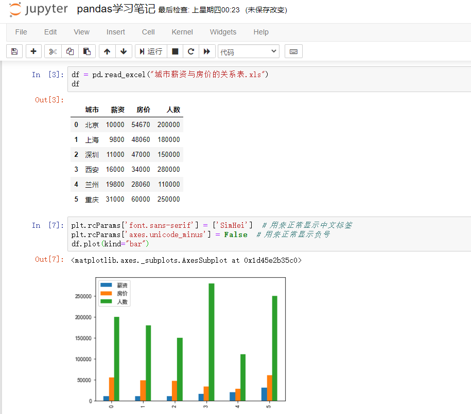The width and height of the screenshot is (471, 414).
Task: Click the 城市 column header
Action: [92, 110]
